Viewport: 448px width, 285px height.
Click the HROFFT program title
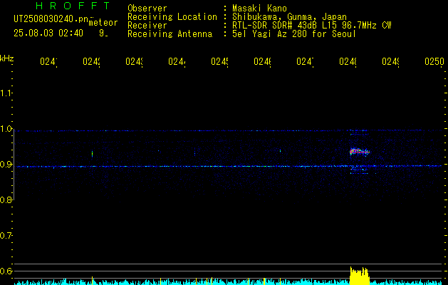73,6
